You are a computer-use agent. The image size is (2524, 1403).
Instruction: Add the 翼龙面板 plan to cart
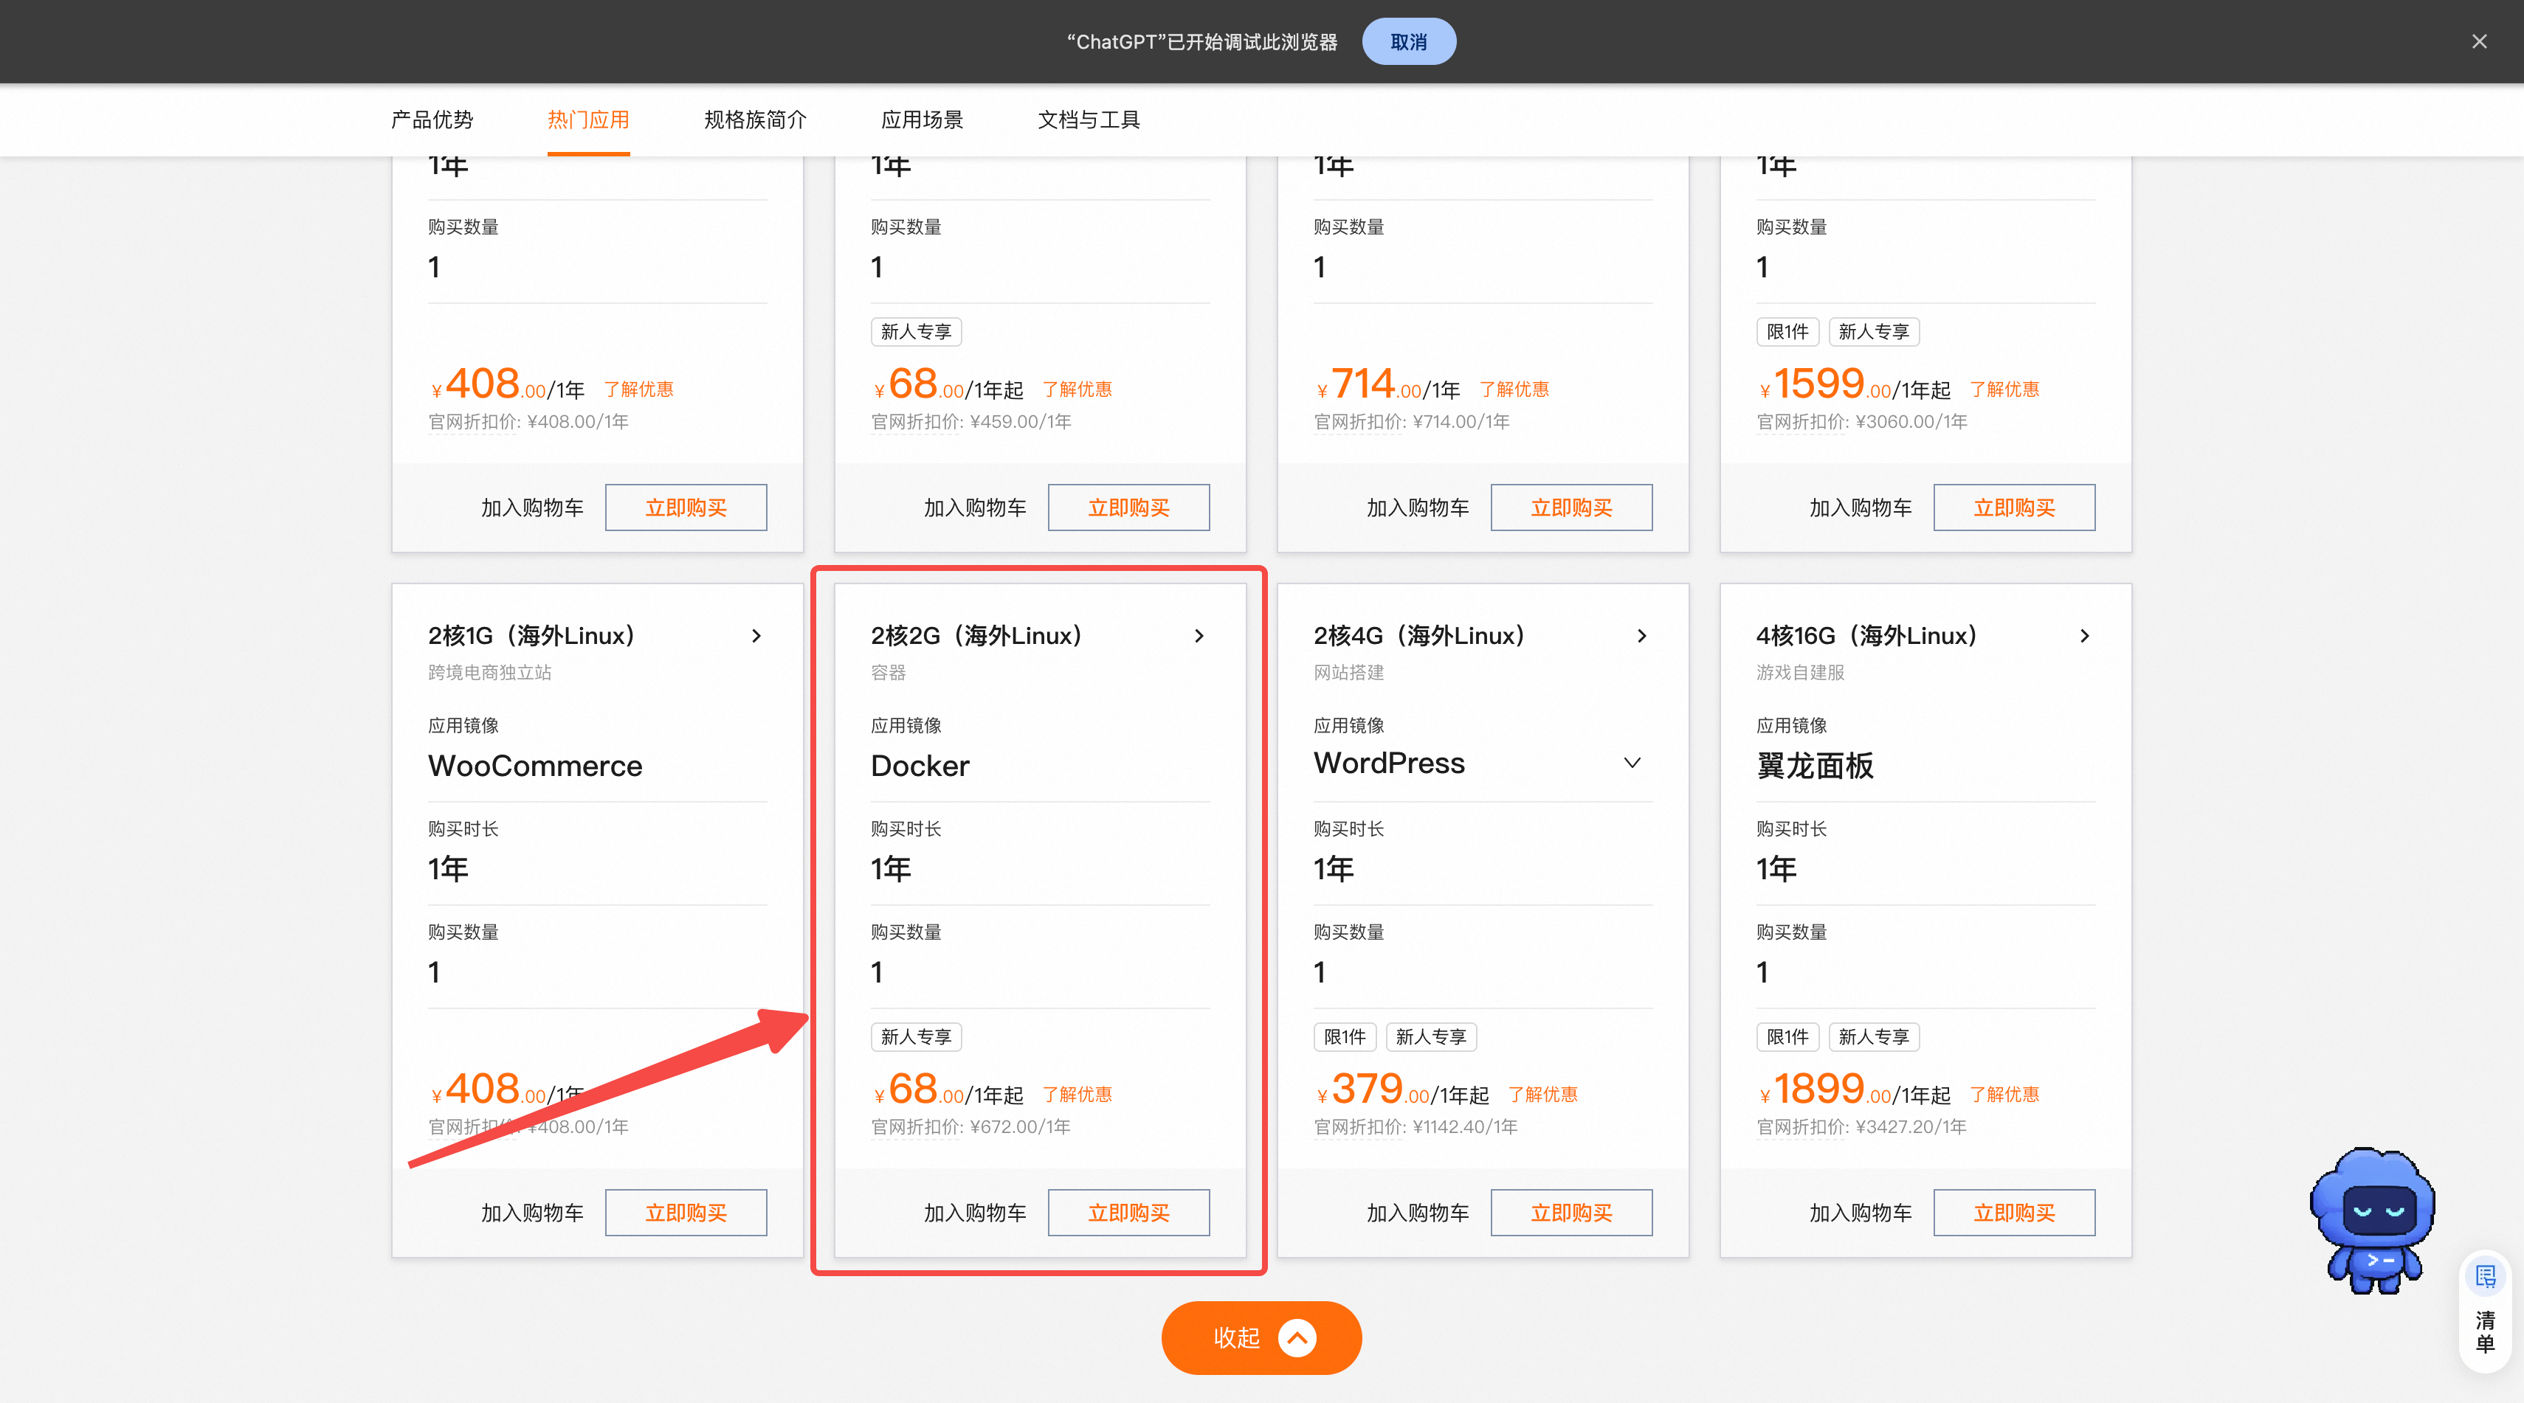[1861, 1212]
